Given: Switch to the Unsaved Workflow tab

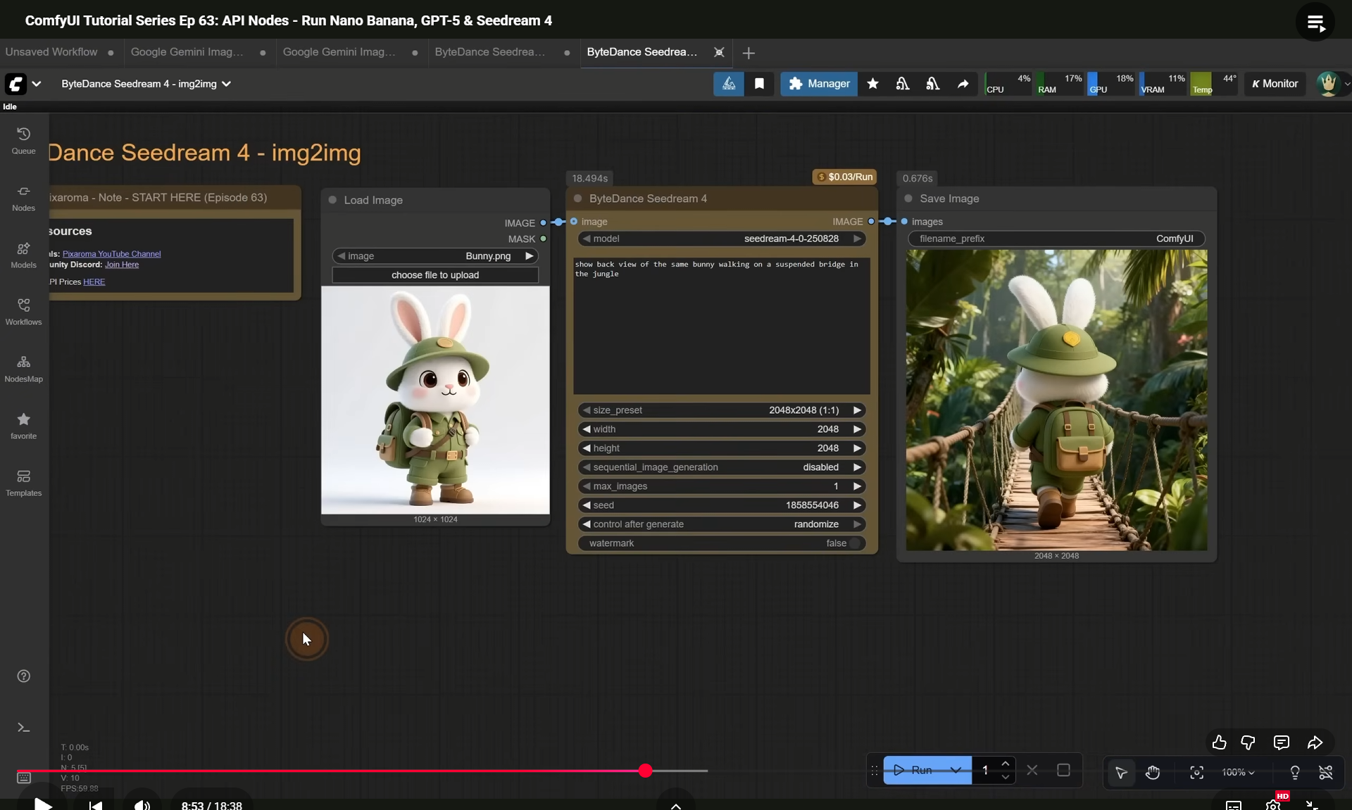Looking at the screenshot, I should tap(51, 52).
